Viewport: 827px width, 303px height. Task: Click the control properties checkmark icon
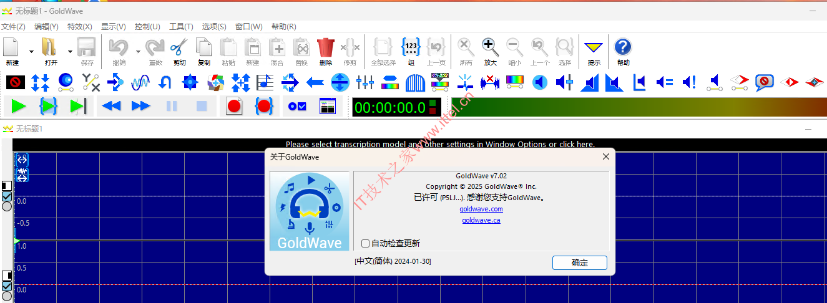coord(297,107)
